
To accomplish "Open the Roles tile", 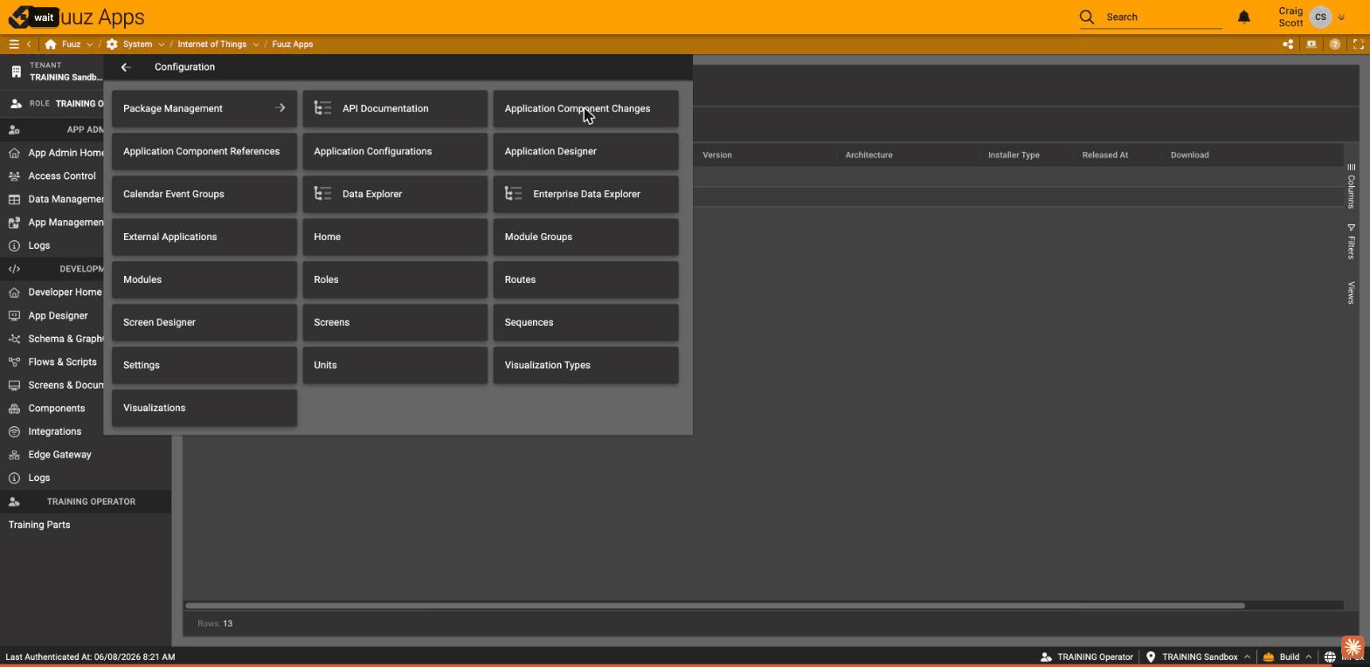I will [395, 279].
